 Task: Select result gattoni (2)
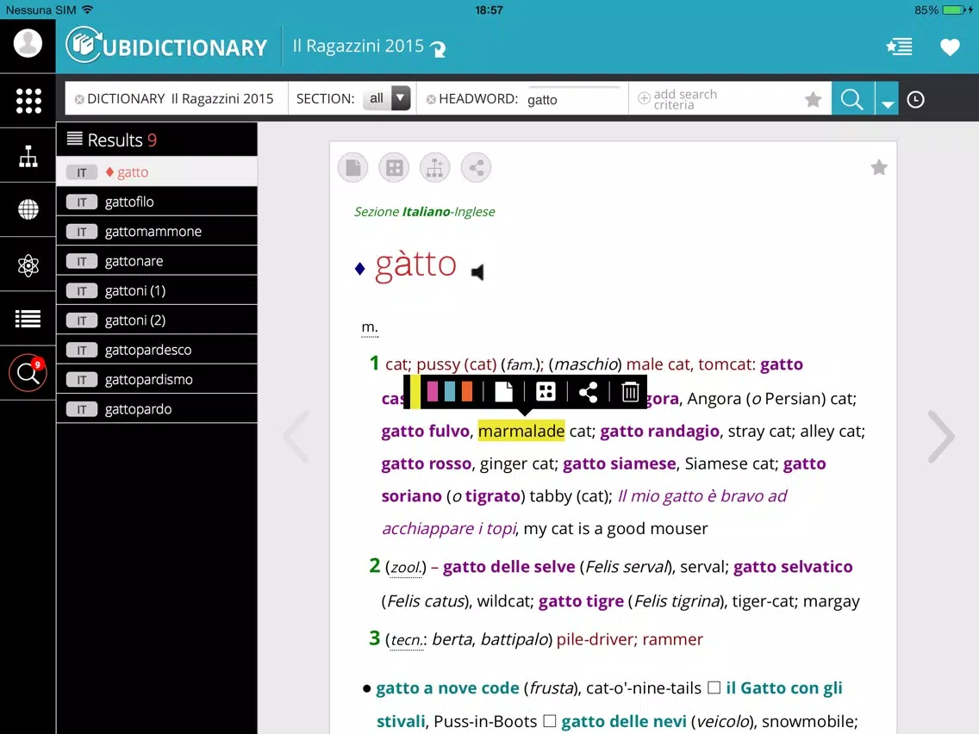157,320
